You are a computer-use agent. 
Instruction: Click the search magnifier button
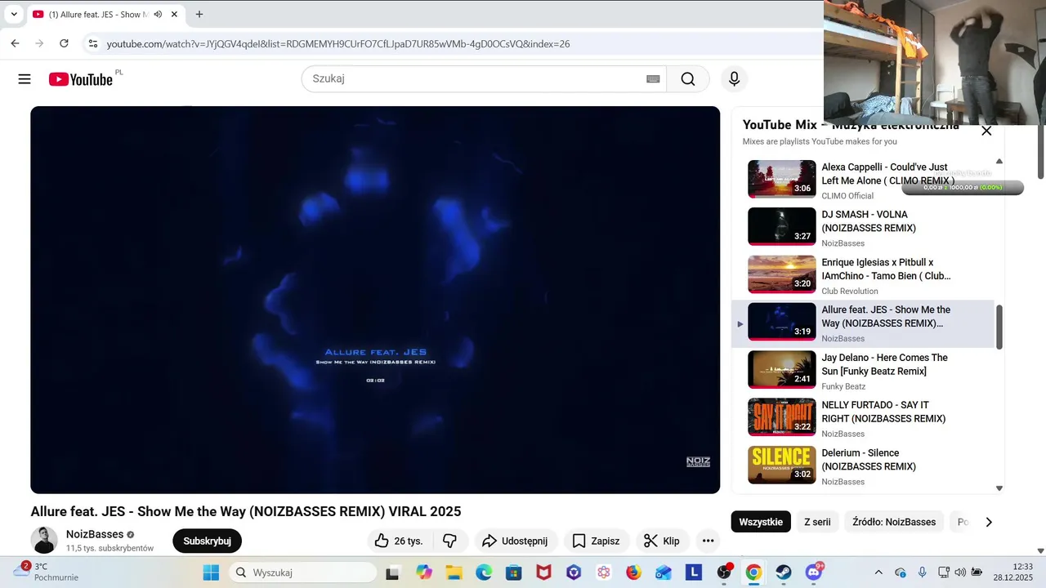(x=688, y=79)
